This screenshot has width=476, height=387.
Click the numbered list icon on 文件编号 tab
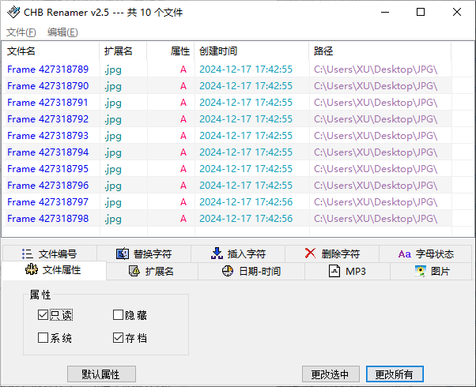point(28,254)
